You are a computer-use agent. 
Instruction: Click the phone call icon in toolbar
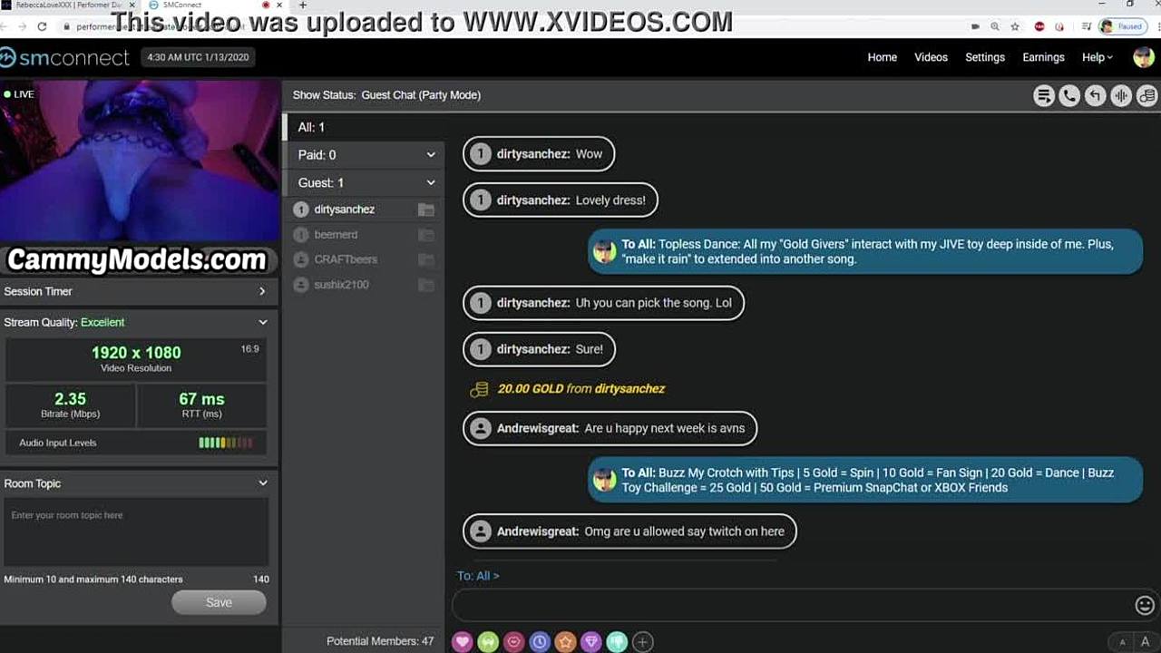pyautogui.click(x=1069, y=96)
